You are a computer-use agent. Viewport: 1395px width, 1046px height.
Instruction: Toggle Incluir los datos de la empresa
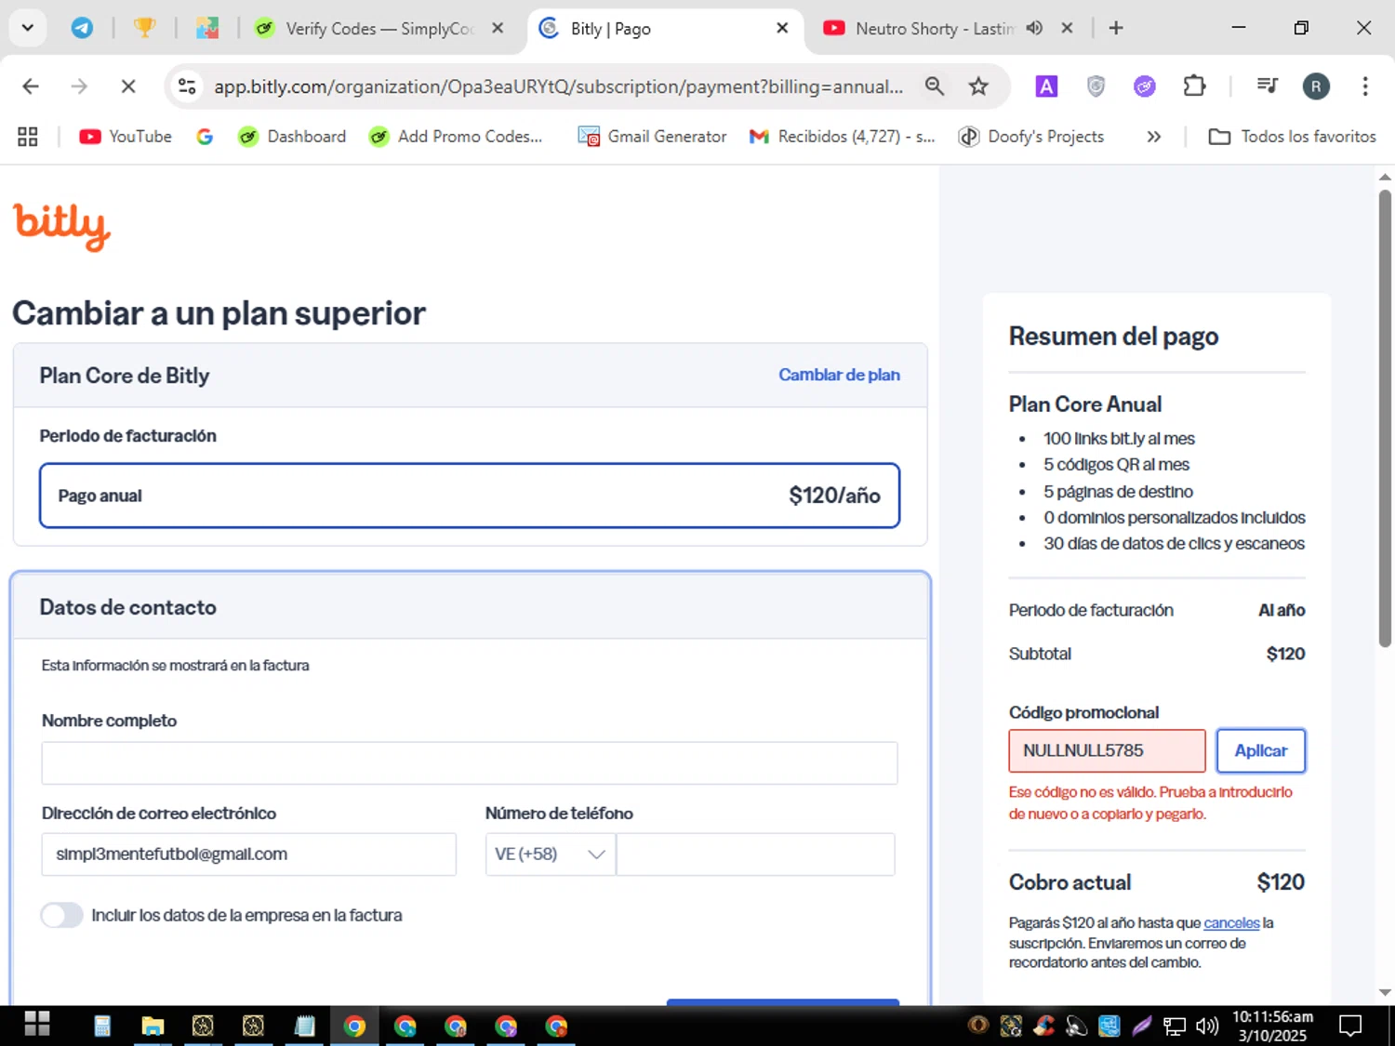pyautogui.click(x=61, y=916)
